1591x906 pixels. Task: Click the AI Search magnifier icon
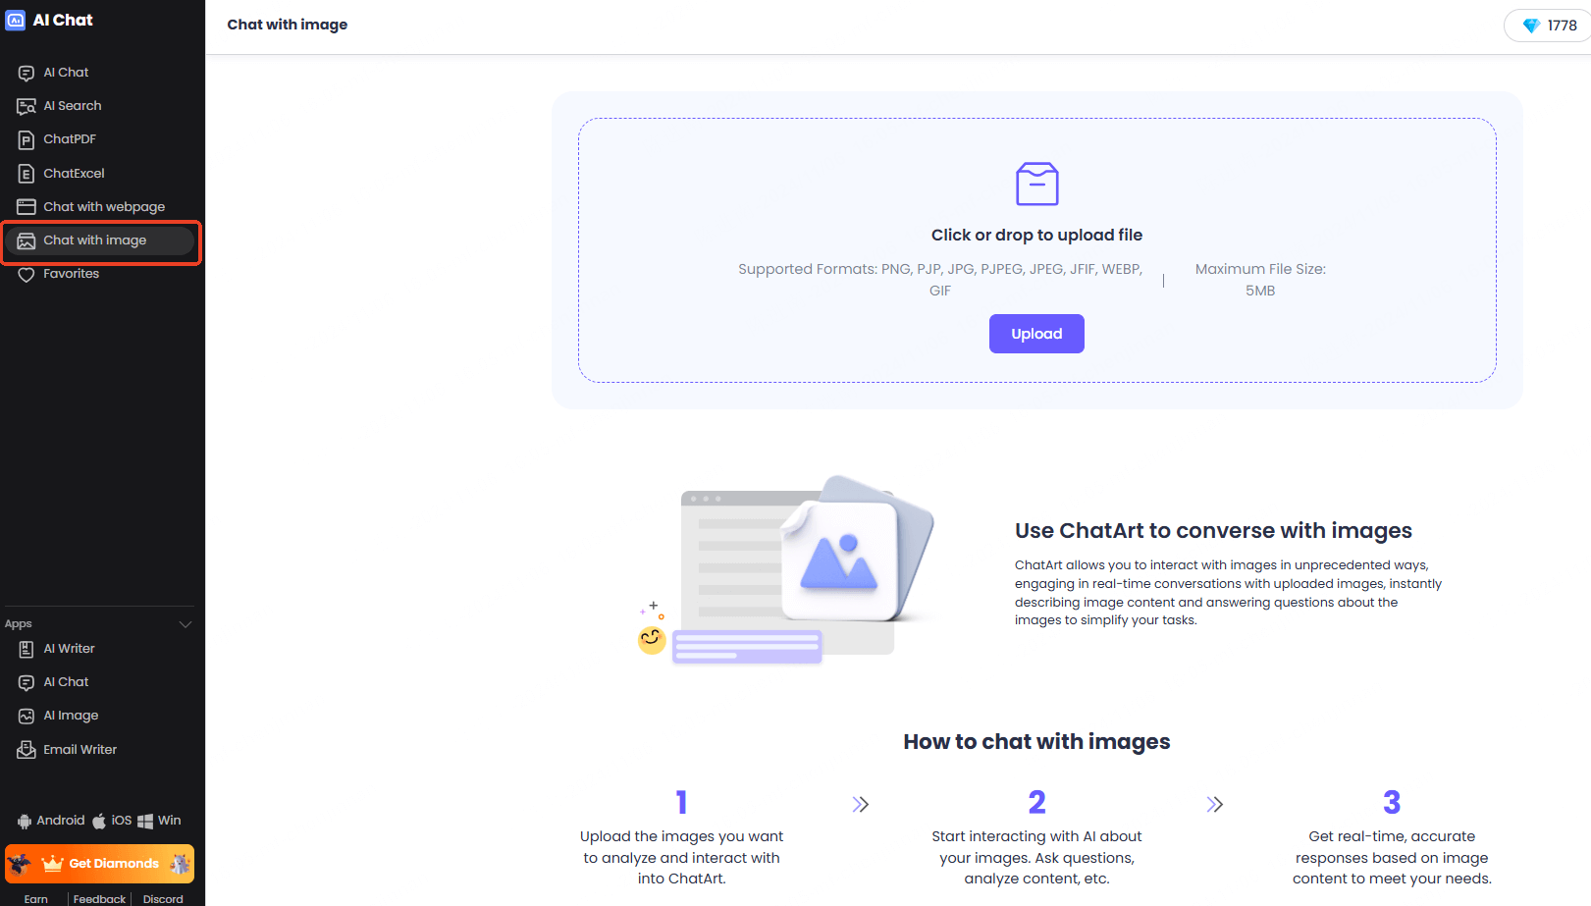pos(27,106)
